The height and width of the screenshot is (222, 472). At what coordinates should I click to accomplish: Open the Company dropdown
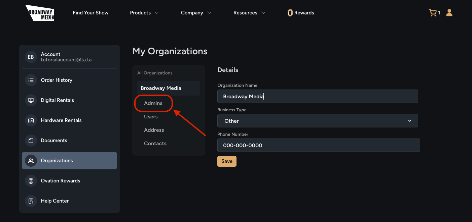(x=196, y=12)
